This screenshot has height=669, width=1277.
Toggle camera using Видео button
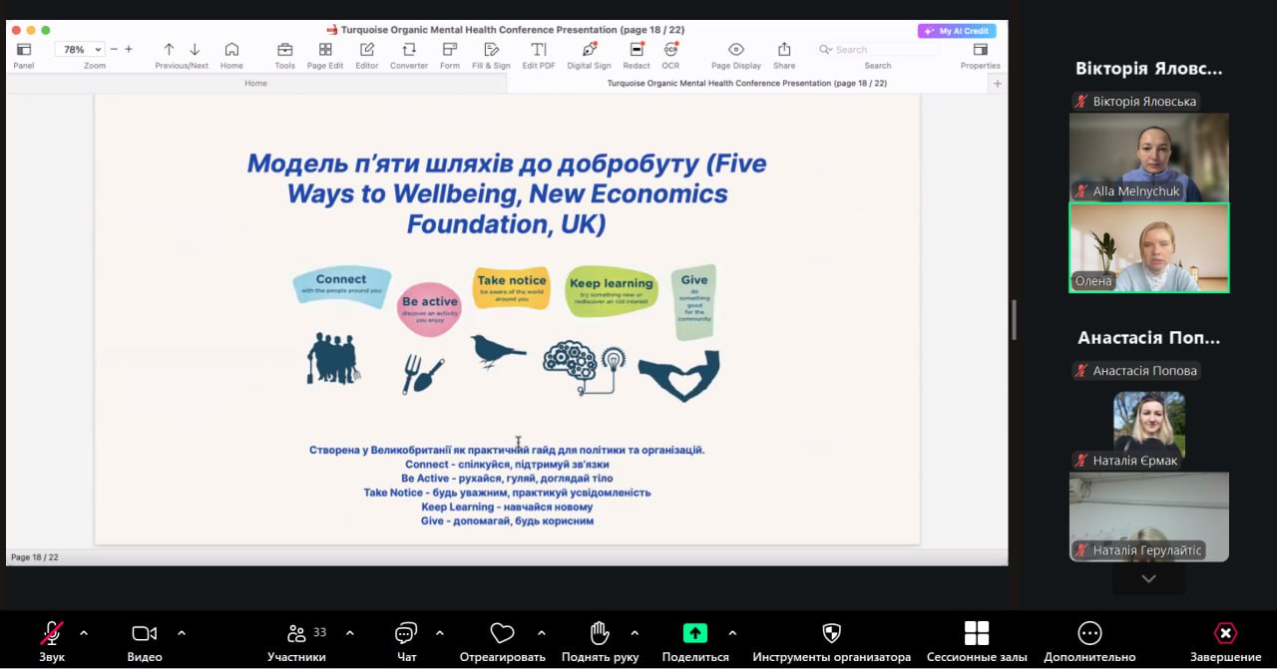pos(145,634)
